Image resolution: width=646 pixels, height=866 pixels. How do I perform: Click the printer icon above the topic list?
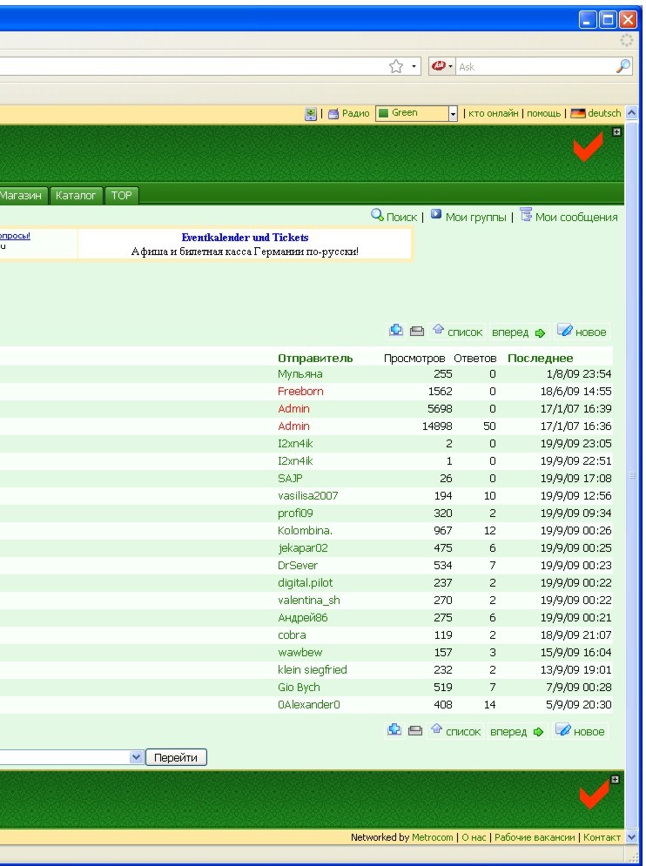416,332
